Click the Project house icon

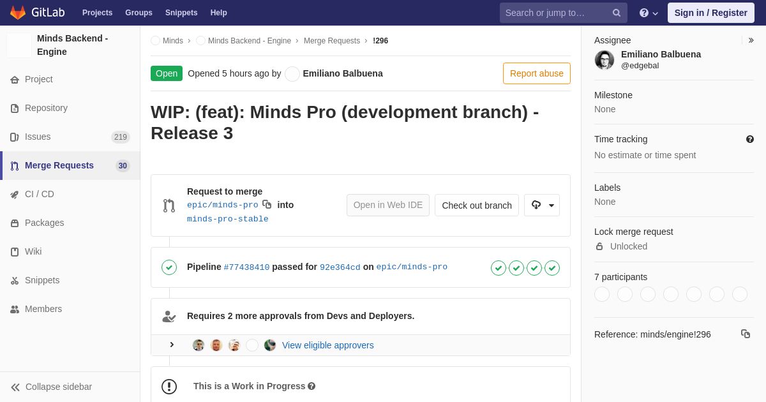15,80
